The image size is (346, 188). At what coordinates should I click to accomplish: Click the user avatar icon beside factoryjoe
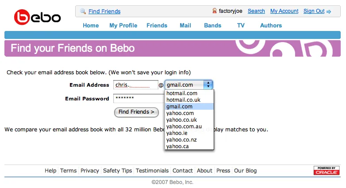(x=215, y=11)
